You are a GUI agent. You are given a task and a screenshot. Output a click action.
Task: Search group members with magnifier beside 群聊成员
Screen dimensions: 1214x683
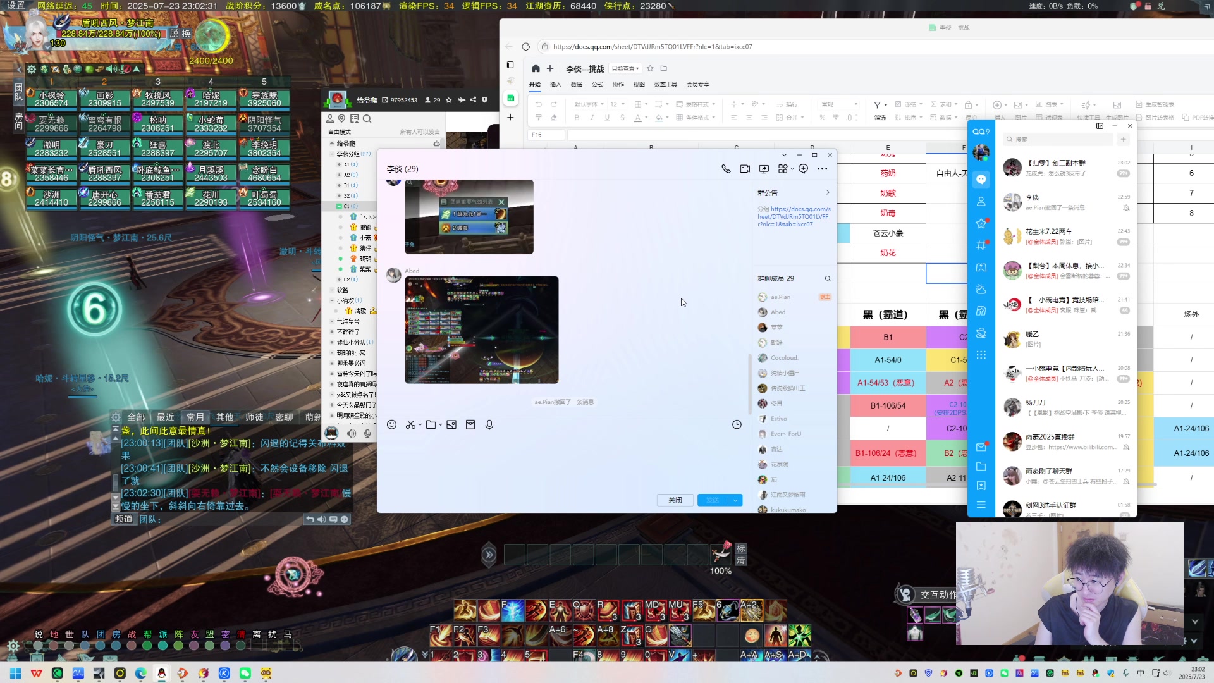click(828, 279)
